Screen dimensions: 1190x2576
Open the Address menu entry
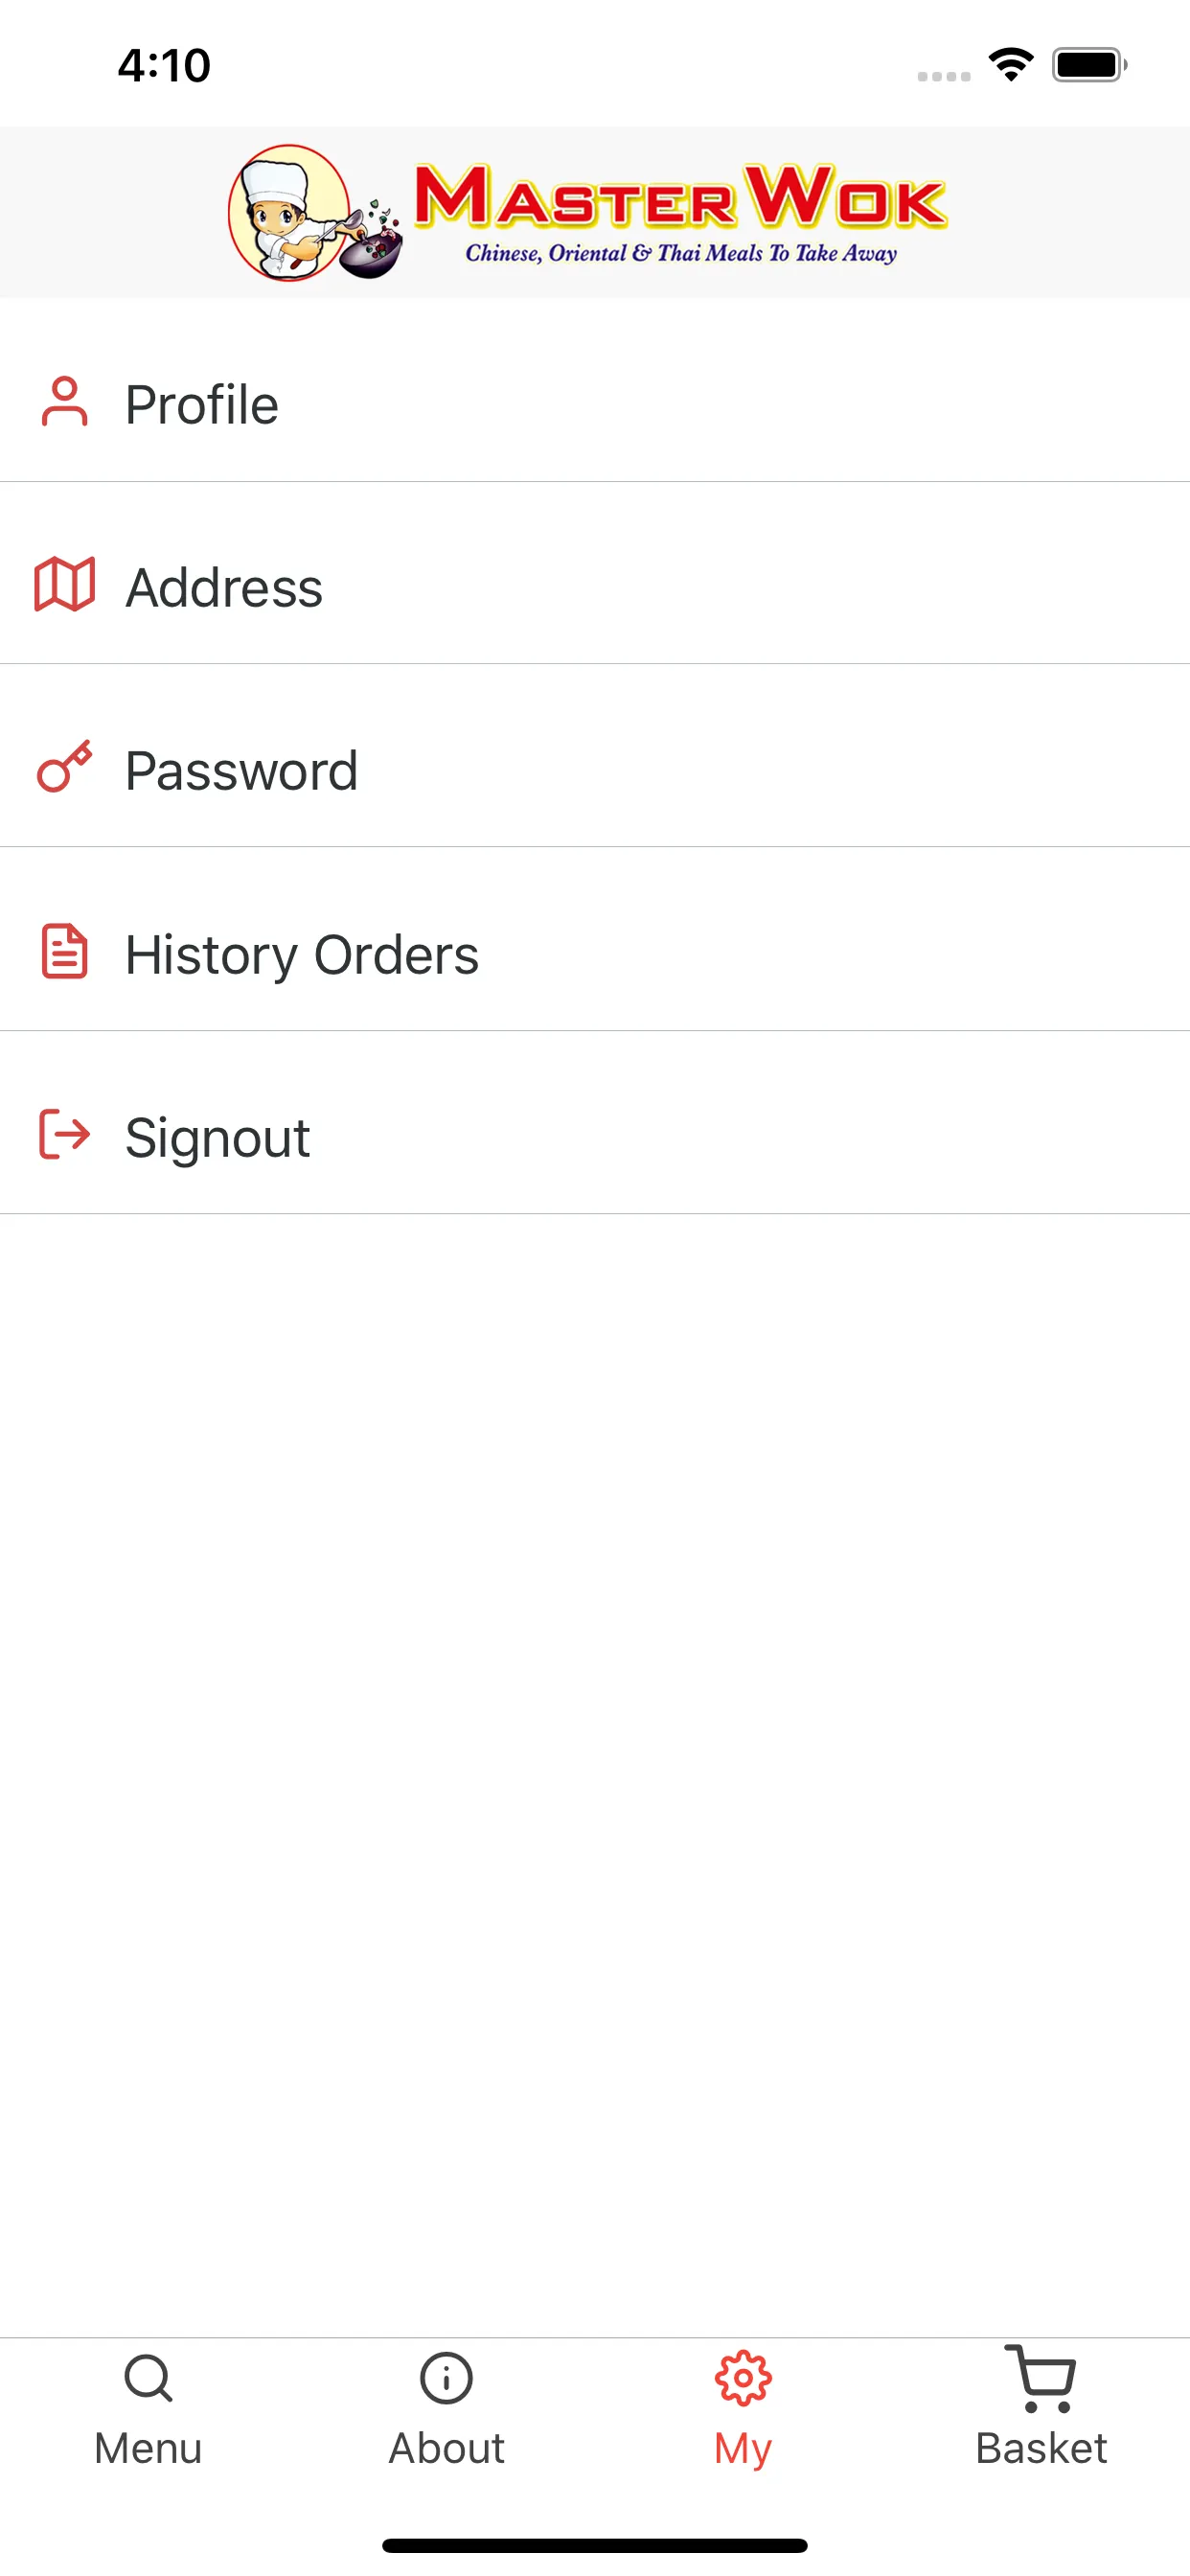[x=224, y=588]
